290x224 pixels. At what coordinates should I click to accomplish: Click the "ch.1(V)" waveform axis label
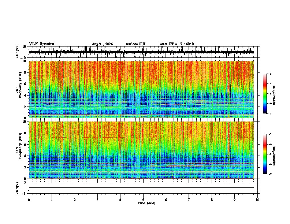18,52
